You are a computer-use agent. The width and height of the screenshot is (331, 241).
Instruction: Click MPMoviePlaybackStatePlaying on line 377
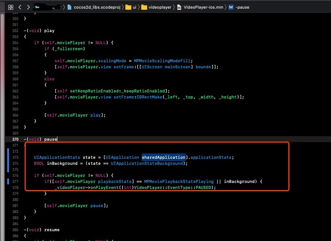pos(179,181)
